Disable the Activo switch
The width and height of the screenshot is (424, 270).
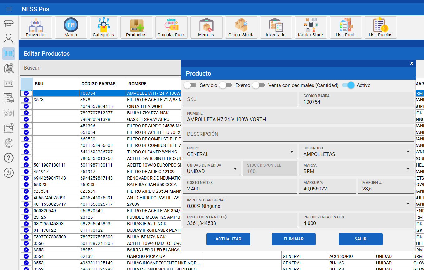(x=348, y=85)
